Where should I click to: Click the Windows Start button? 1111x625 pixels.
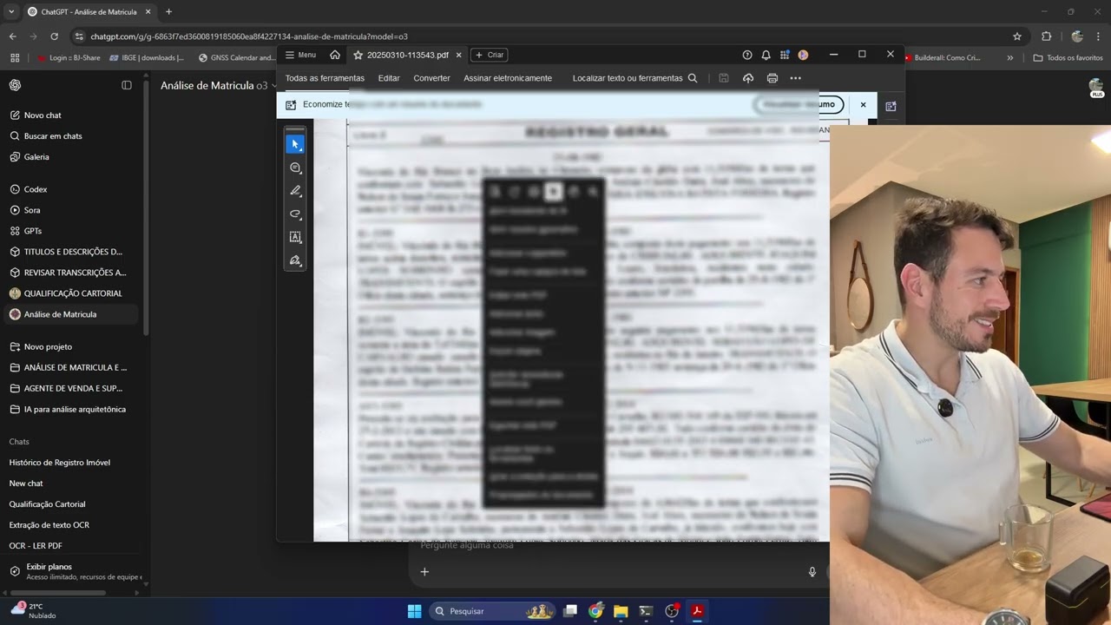(414, 611)
